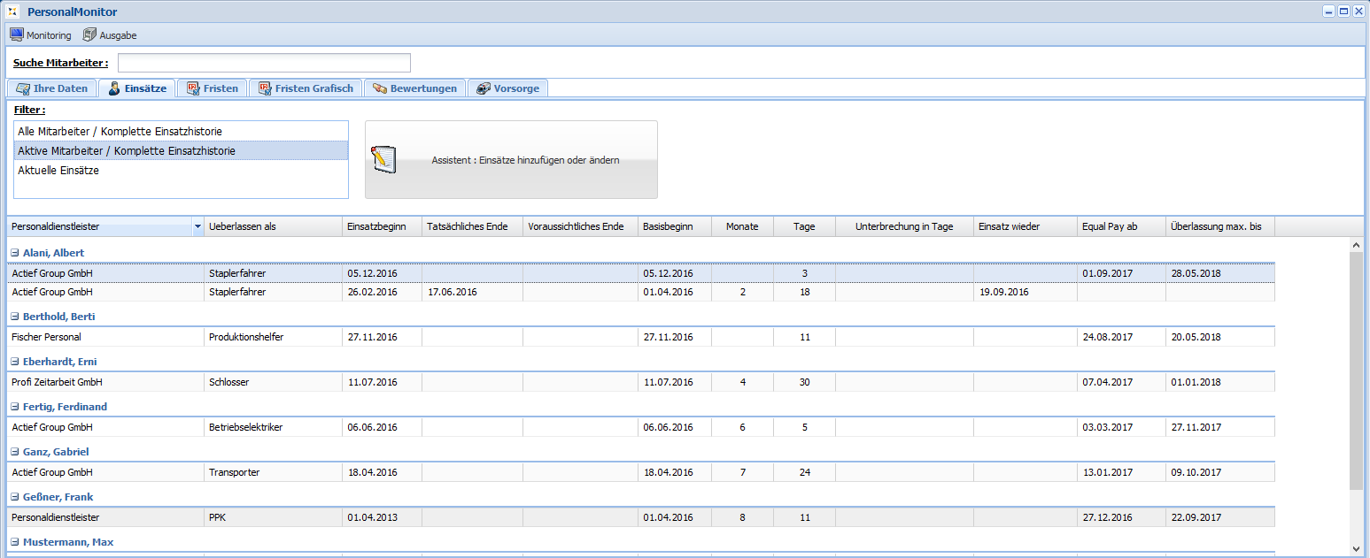Click the assistant notepad icon
The image size is (1370, 558).
tap(383, 160)
